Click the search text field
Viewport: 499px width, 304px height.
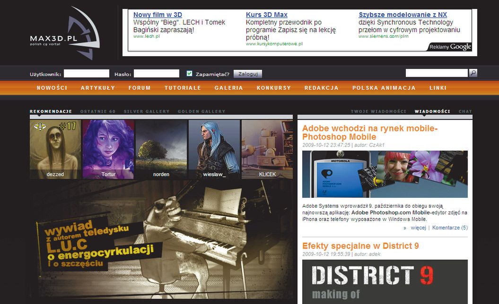coord(437,73)
